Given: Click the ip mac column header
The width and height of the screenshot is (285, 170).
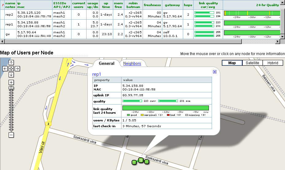Looking at the screenshot, I should coord(35,5).
